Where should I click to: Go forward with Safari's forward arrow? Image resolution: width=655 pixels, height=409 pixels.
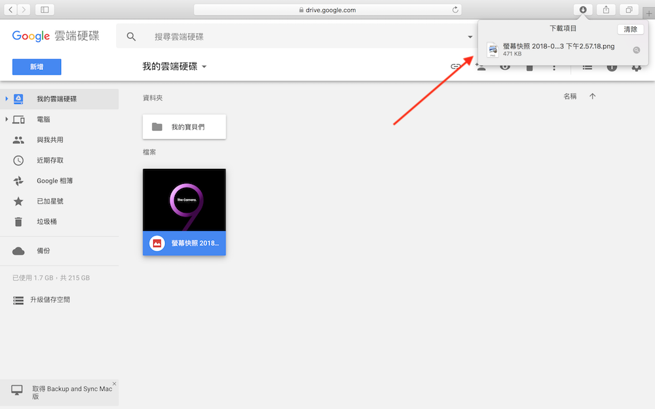pos(24,10)
